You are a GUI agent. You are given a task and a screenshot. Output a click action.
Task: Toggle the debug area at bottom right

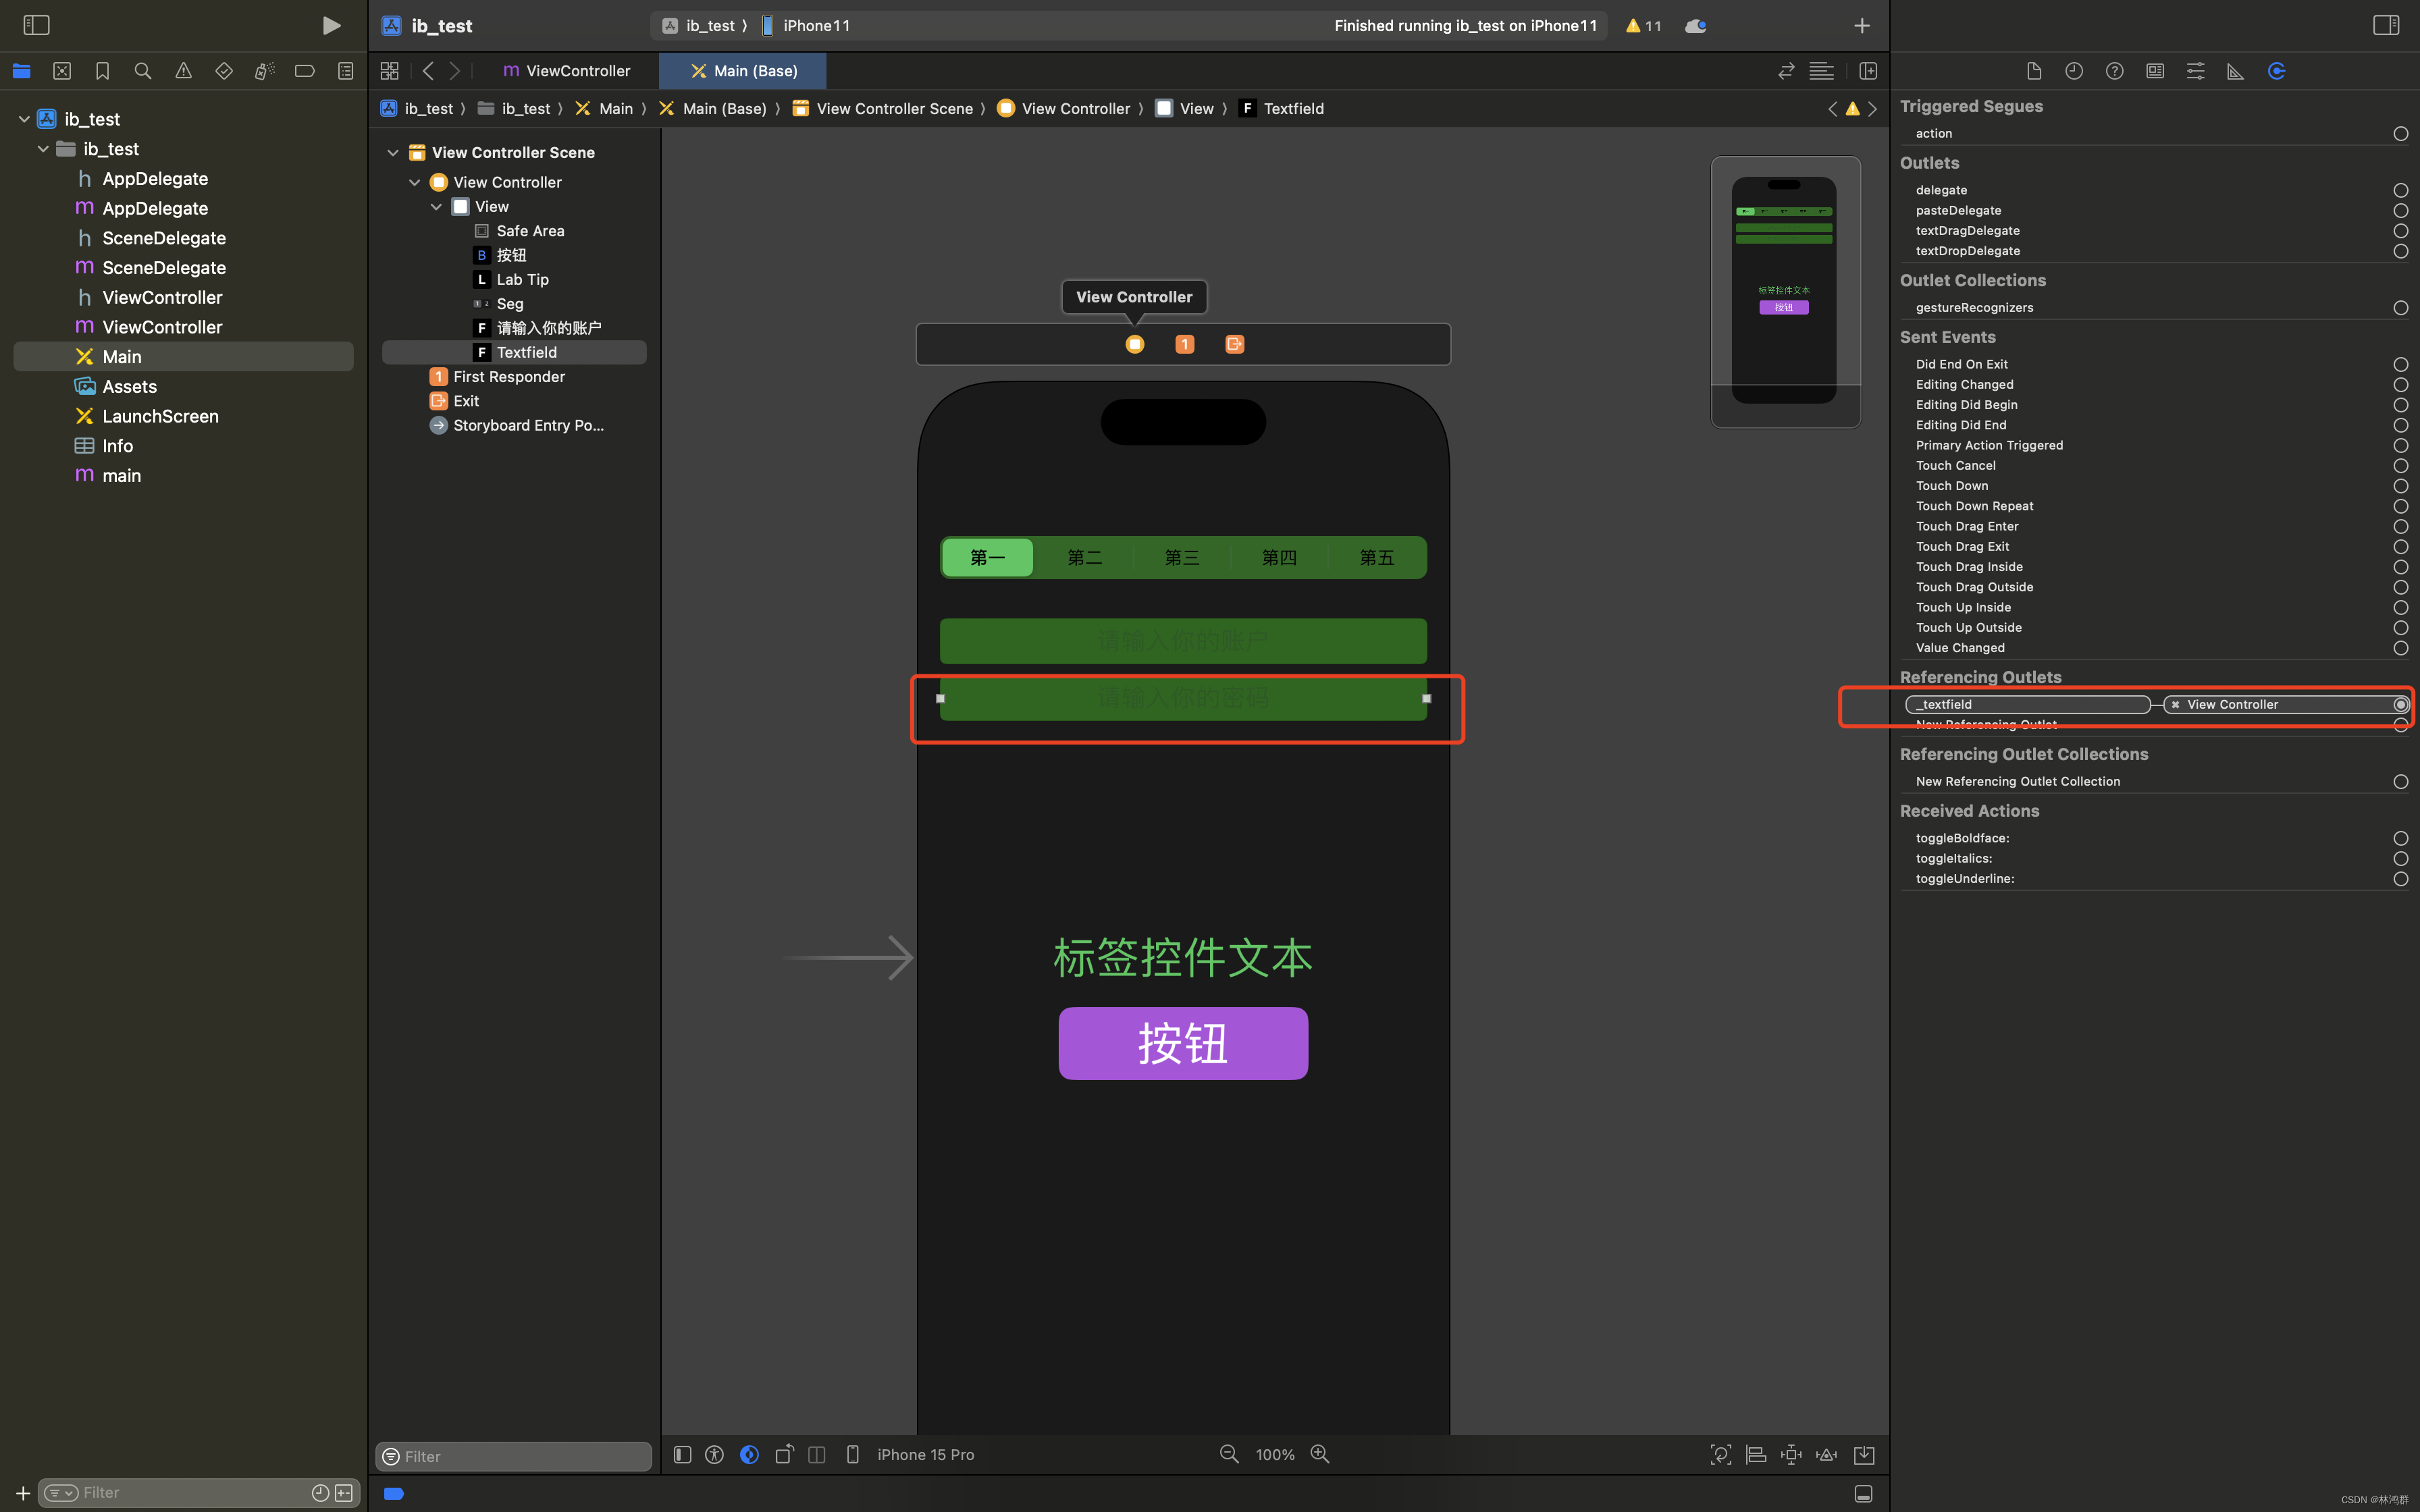coord(1864,1494)
